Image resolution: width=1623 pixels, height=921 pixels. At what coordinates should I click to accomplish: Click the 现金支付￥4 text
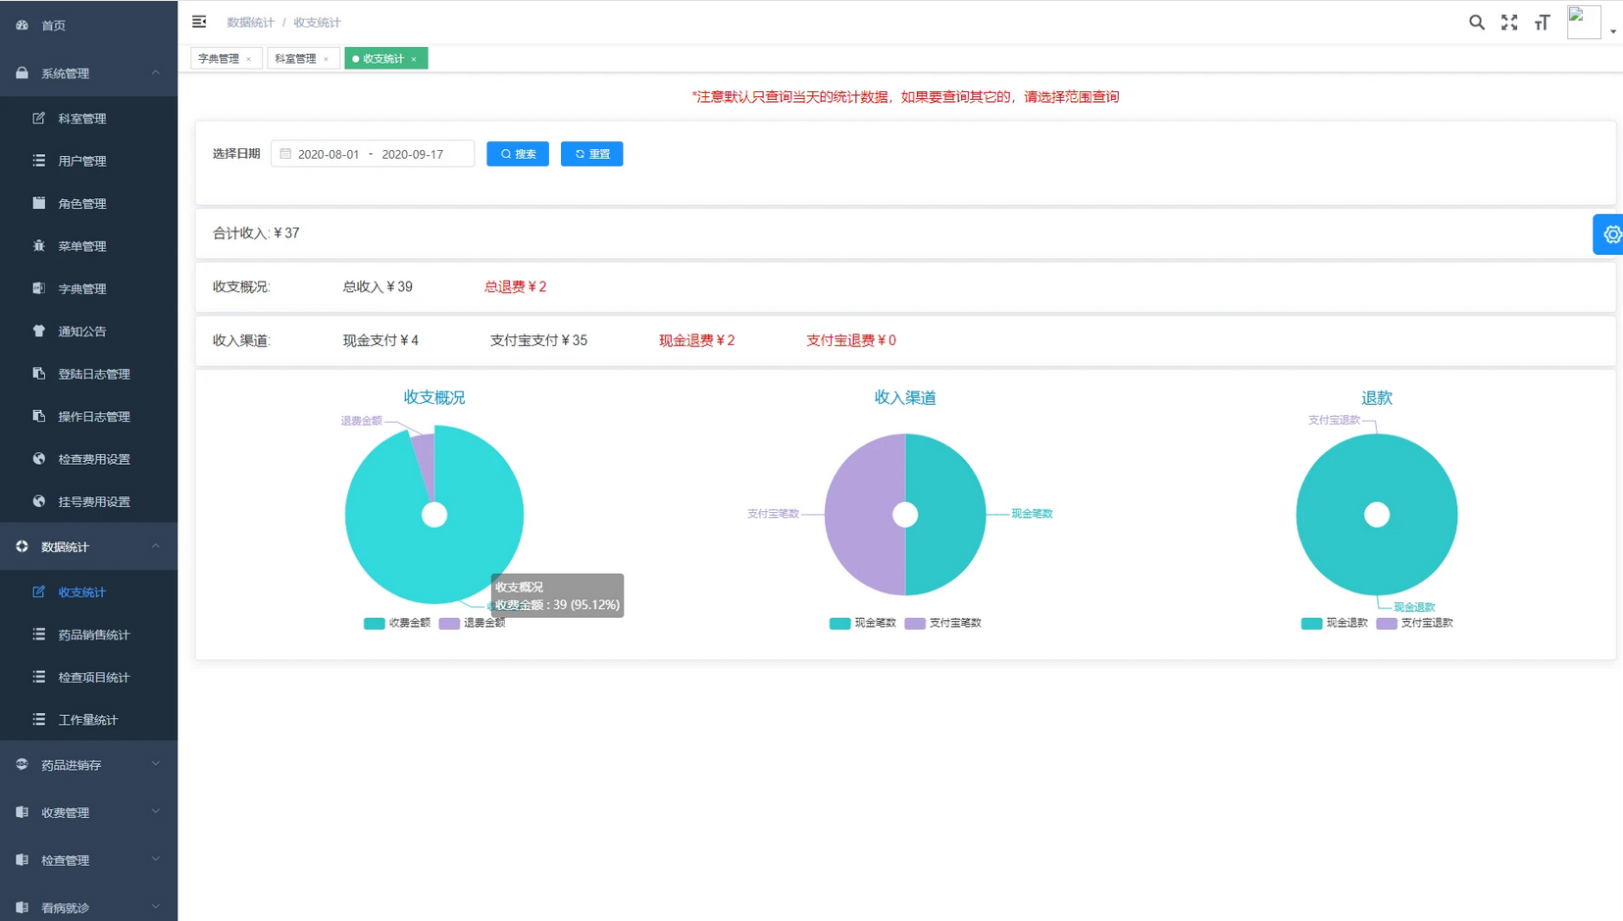380,340
